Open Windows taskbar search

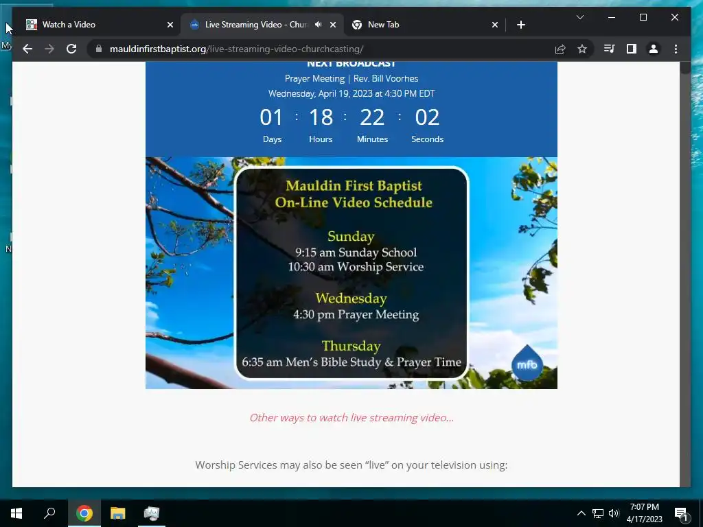tap(49, 513)
